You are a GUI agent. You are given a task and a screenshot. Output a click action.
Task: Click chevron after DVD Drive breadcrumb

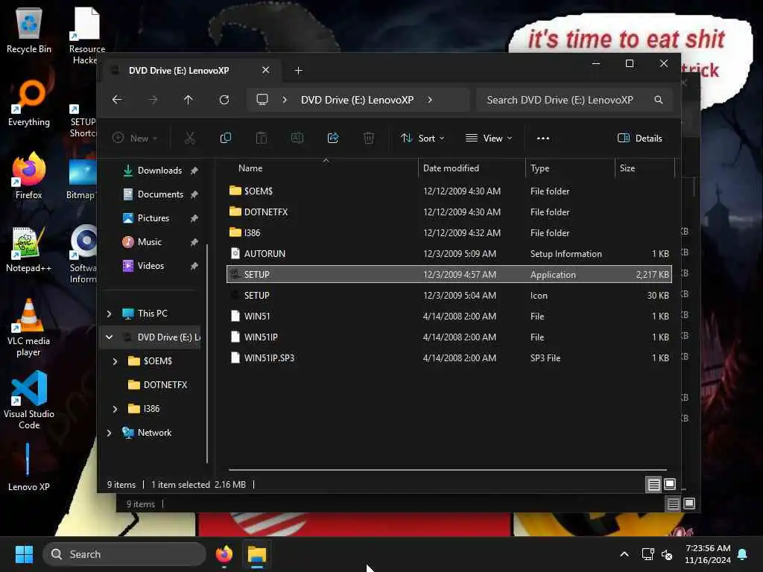(x=430, y=100)
